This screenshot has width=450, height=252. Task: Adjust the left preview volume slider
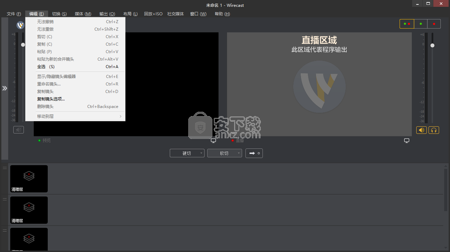(x=23, y=45)
